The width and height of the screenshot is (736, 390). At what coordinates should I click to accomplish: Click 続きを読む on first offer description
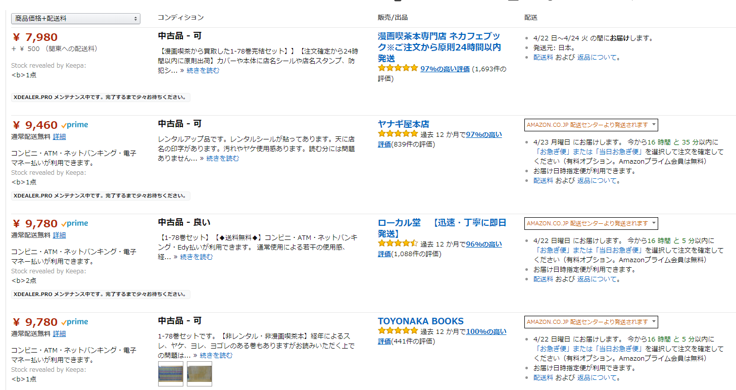203,71
